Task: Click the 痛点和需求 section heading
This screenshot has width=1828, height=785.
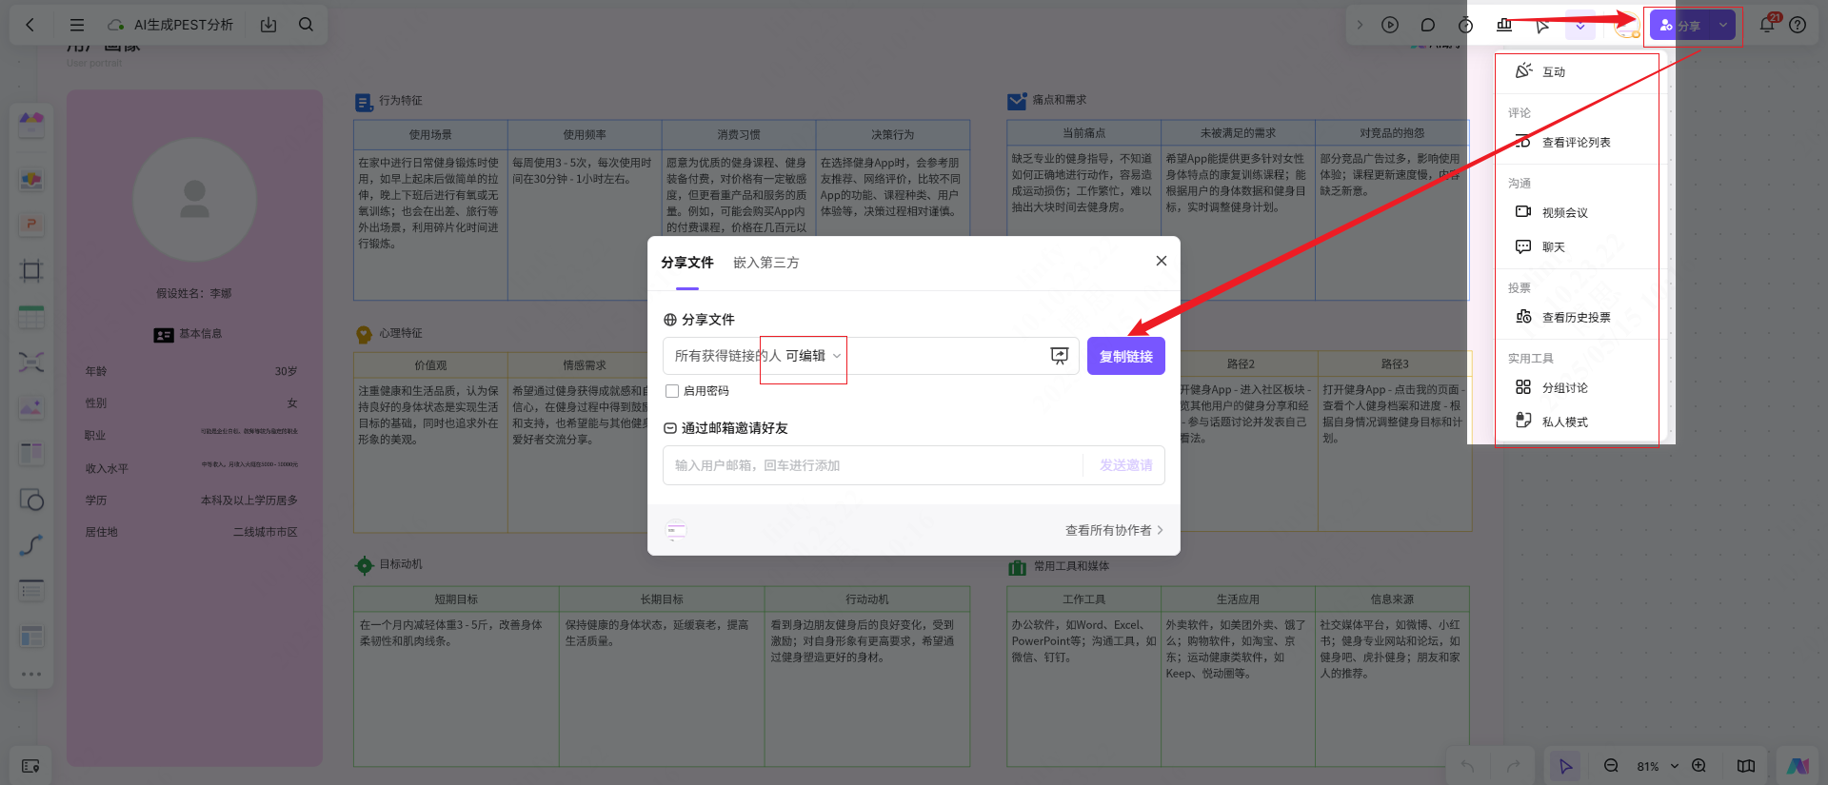Action: point(1059,100)
